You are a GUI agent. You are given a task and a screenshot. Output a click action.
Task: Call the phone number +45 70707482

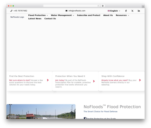click(x=20, y=11)
